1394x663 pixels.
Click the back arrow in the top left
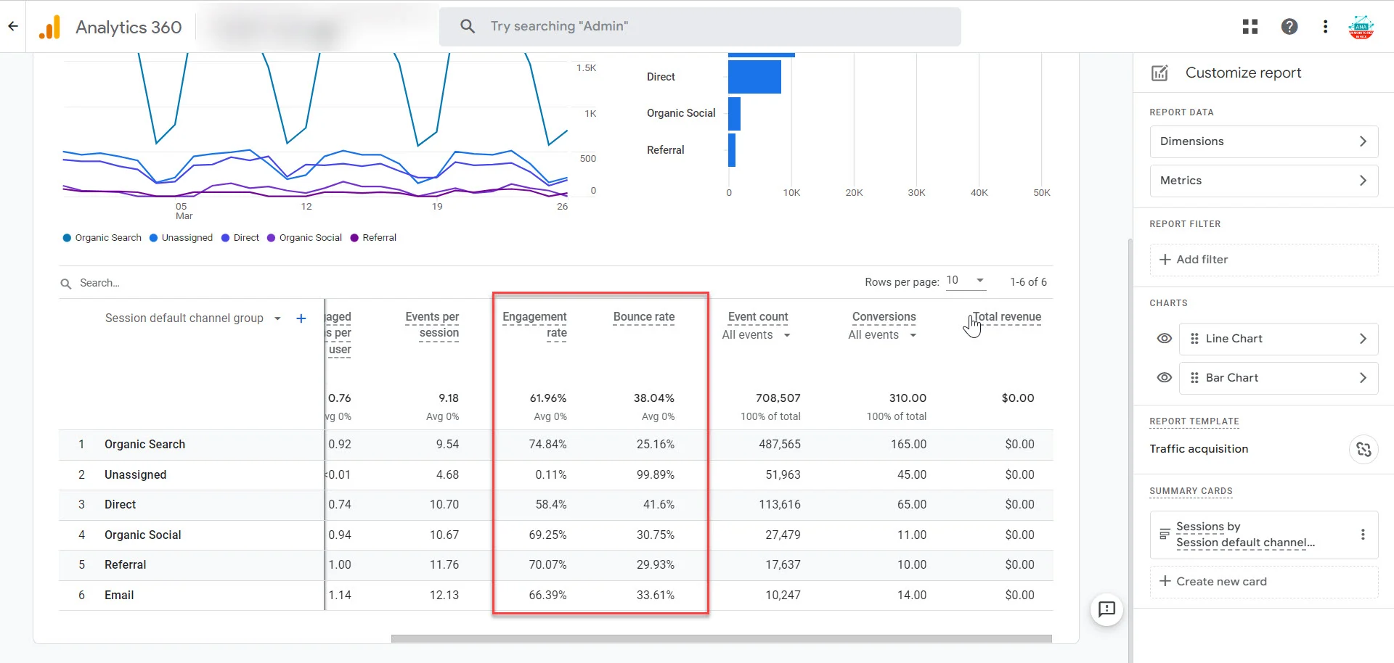[12, 26]
